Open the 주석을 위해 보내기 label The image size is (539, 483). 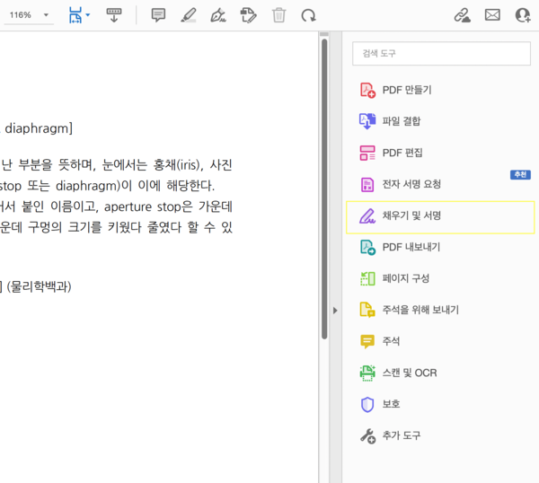[420, 310]
